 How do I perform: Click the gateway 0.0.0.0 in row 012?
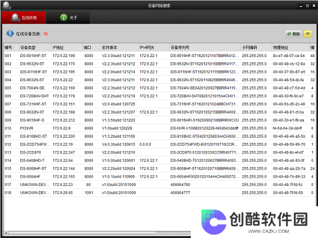pyautogui.click(x=145, y=144)
